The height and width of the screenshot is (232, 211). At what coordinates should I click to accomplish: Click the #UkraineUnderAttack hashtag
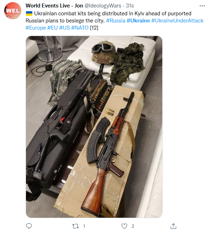tap(178, 21)
